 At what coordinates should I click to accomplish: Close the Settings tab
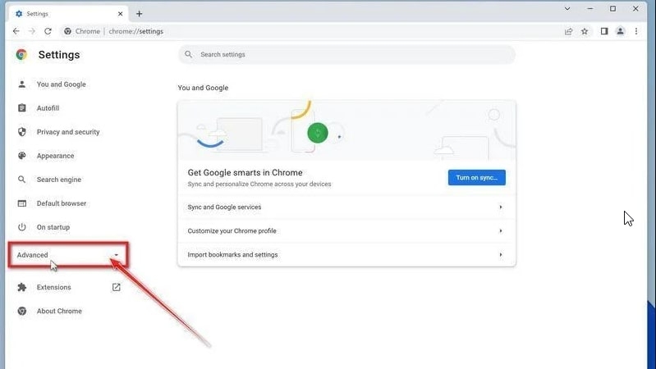tap(120, 14)
